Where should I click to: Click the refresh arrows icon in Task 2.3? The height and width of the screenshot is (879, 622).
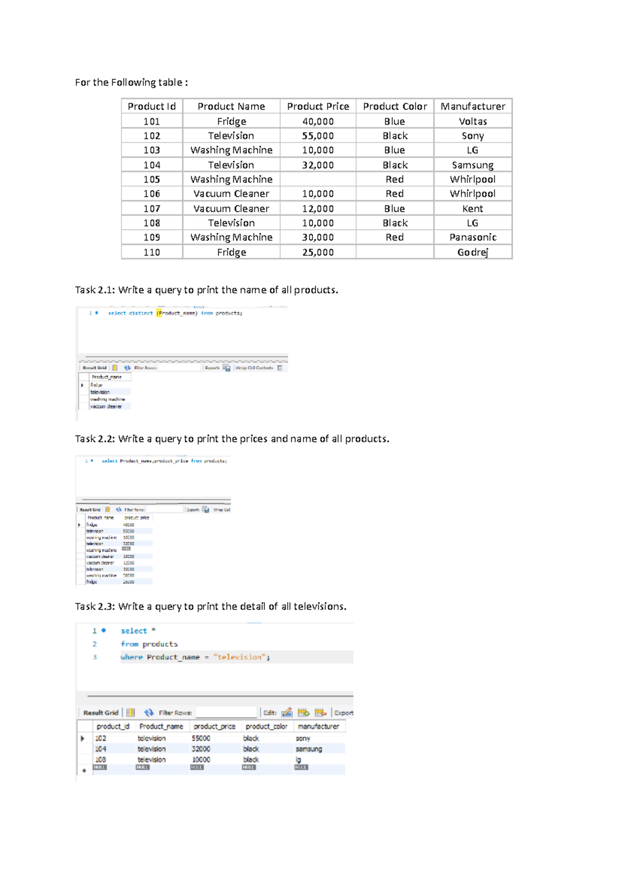tap(149, 713)
